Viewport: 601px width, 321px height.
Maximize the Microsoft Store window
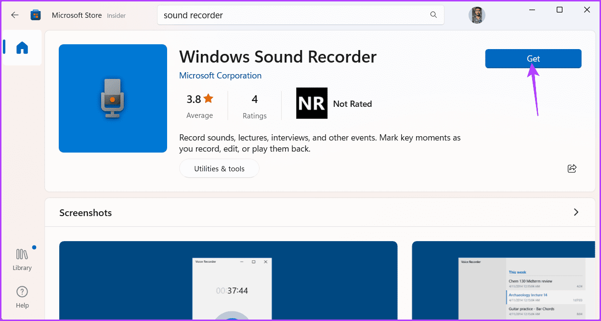[560, 10]
